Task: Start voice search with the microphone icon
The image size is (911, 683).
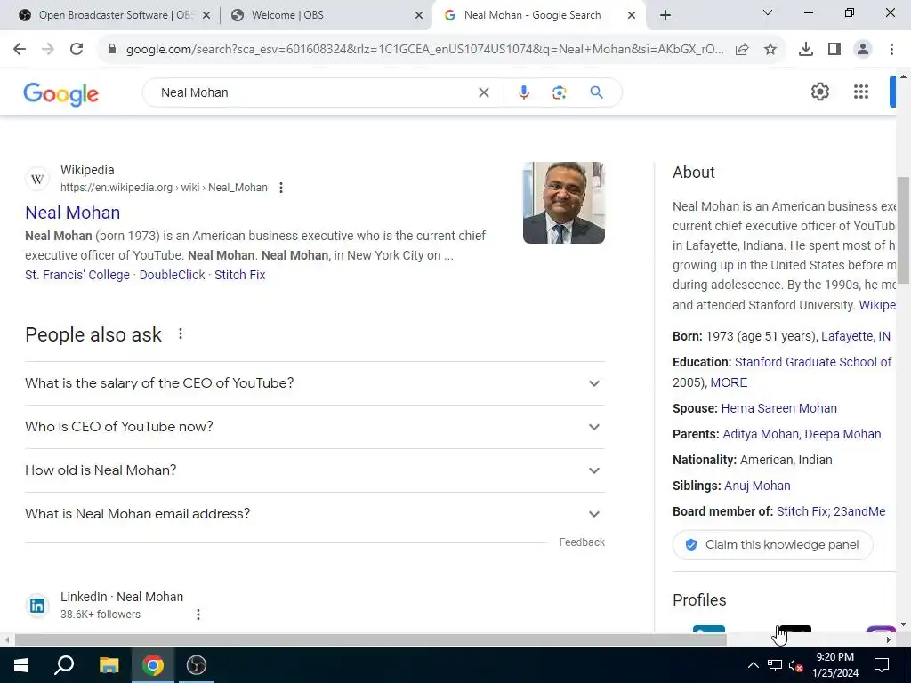Action: 523,92
